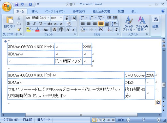Open the 差し込み文書 tab

click(x=101, y=11)
